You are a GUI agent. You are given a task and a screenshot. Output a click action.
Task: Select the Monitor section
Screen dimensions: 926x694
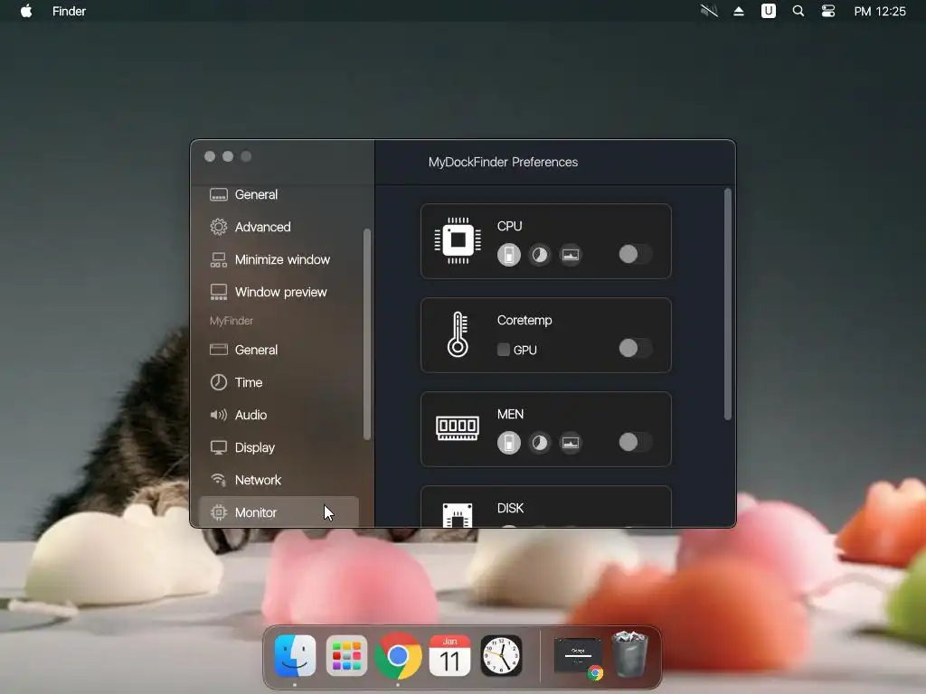coord(279,511)
